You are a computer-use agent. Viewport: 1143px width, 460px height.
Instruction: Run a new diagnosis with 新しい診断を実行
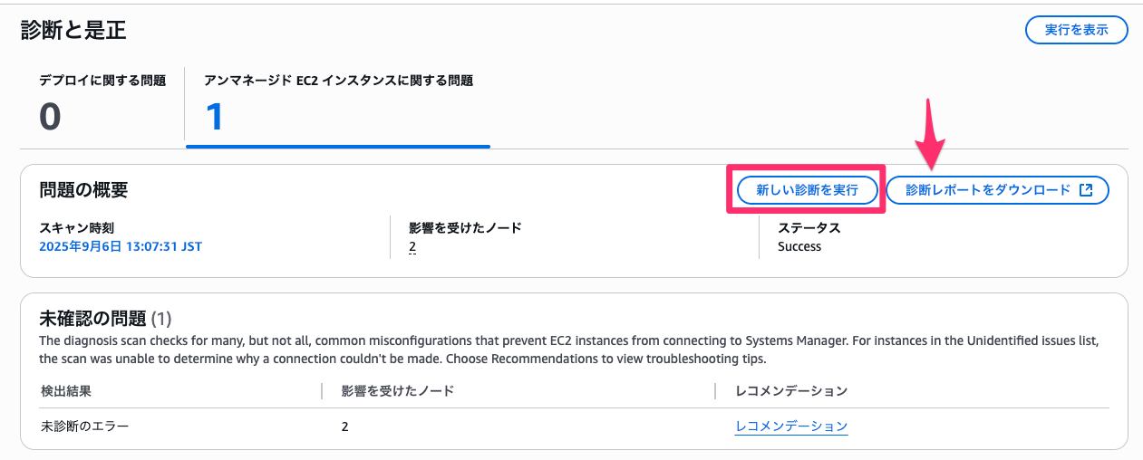tap(807, 190)
